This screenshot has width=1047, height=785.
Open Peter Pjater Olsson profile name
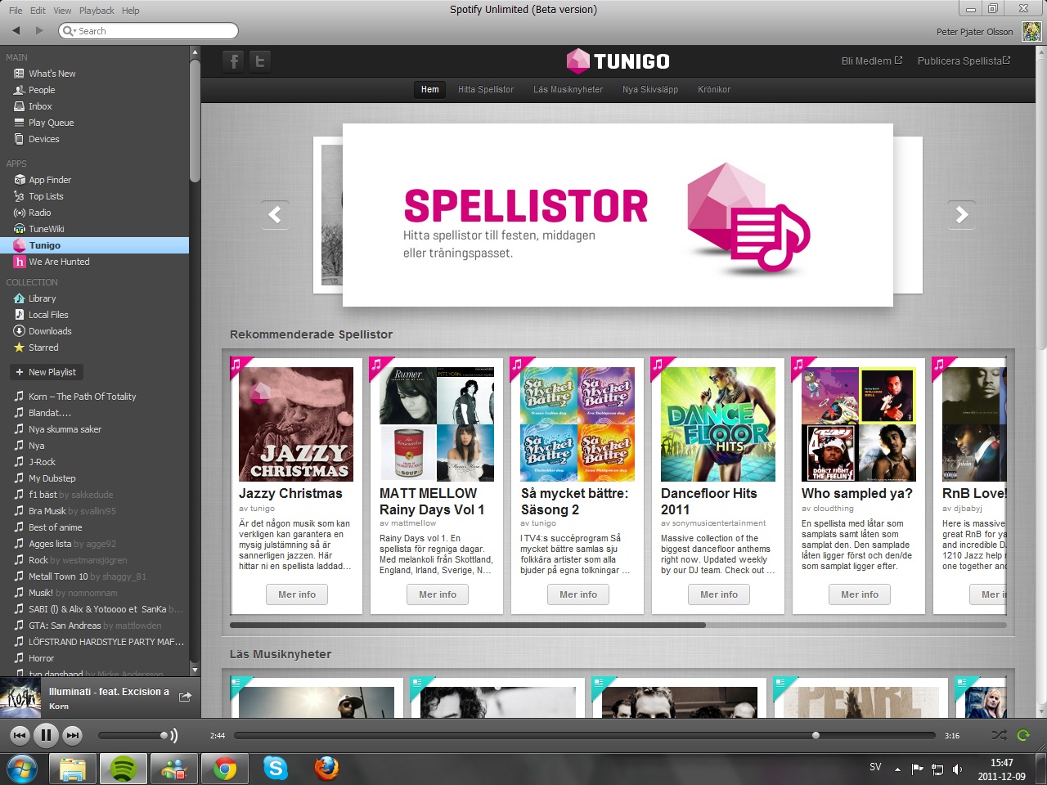pyautogui.click(x=974, y=32)
